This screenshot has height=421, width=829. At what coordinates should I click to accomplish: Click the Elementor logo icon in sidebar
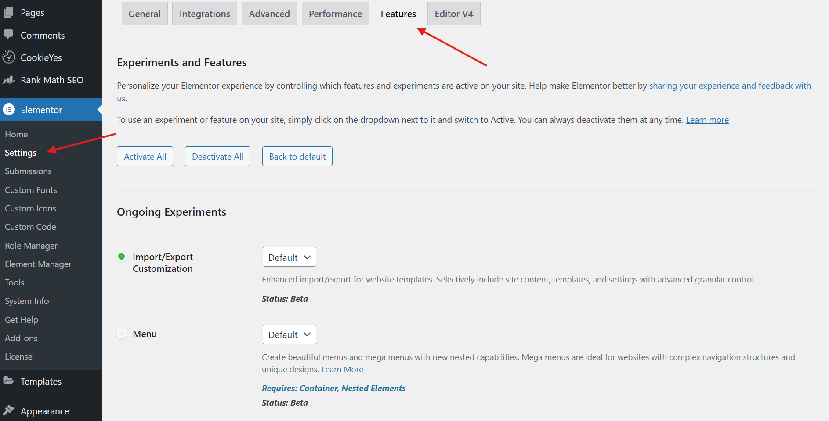coord(9,109)
